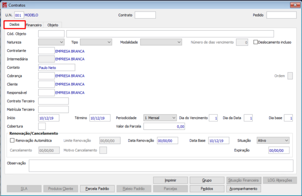Open the Financeiro tab
302x196 pixels.
34,25
